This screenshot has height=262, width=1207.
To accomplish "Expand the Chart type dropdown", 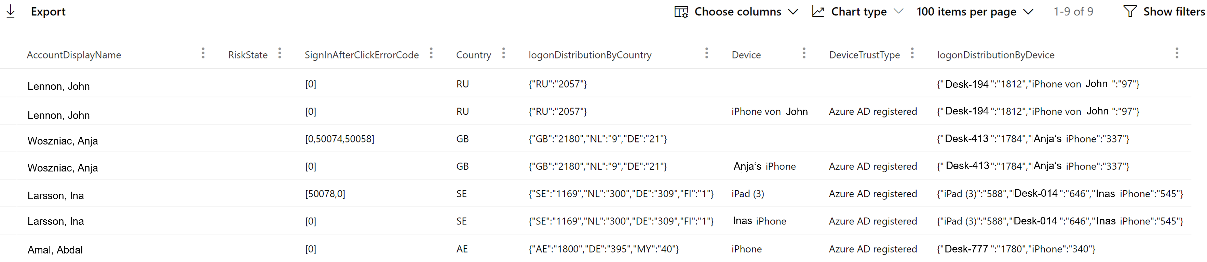I will pos(898,12).
